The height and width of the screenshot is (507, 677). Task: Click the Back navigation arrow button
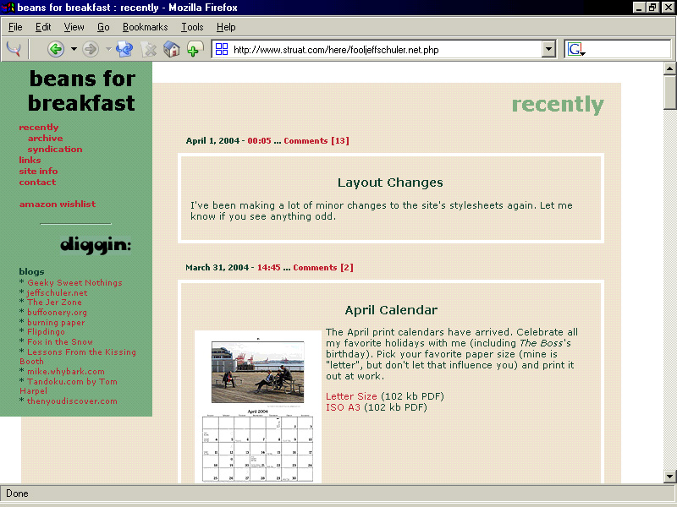tap(56, 49)
